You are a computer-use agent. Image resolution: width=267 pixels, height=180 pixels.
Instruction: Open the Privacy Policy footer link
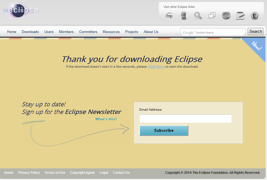(29, 173)
